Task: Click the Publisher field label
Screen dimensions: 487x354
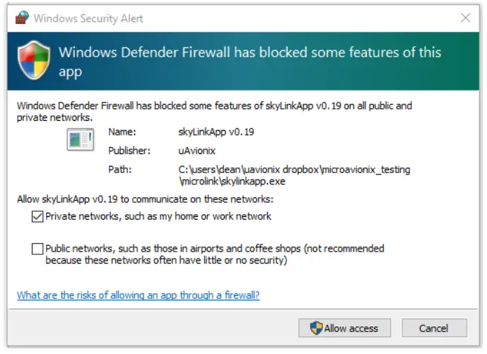Action: [128, 151]
